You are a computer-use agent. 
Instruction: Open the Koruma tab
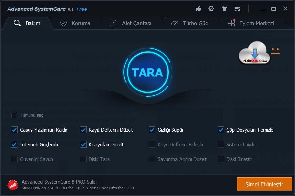(x=75, y=23)
